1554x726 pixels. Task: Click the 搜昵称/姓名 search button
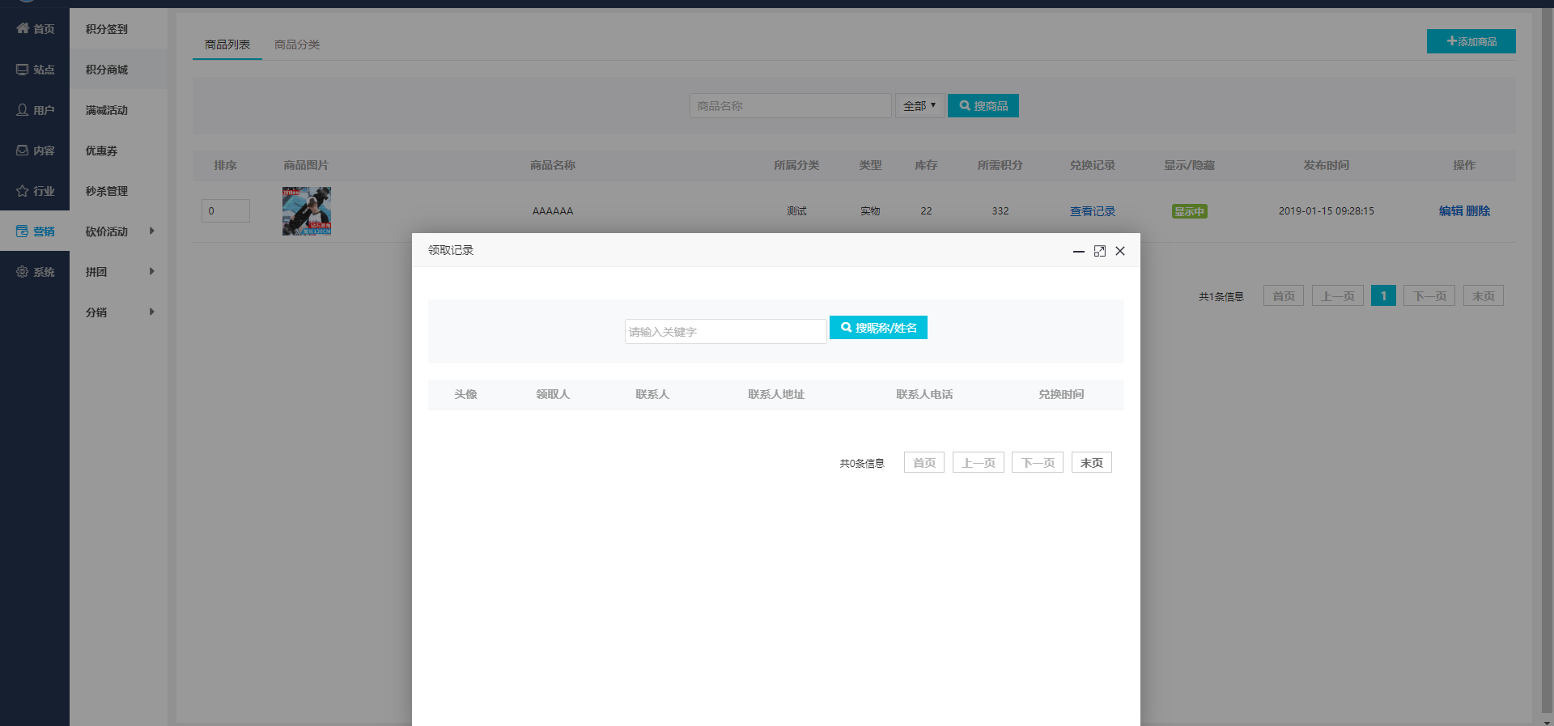(x=878, y=328)
